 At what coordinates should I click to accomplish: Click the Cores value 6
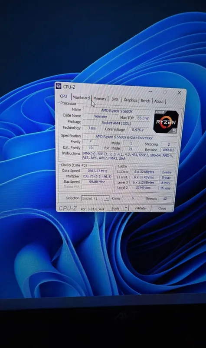[133, 198]
